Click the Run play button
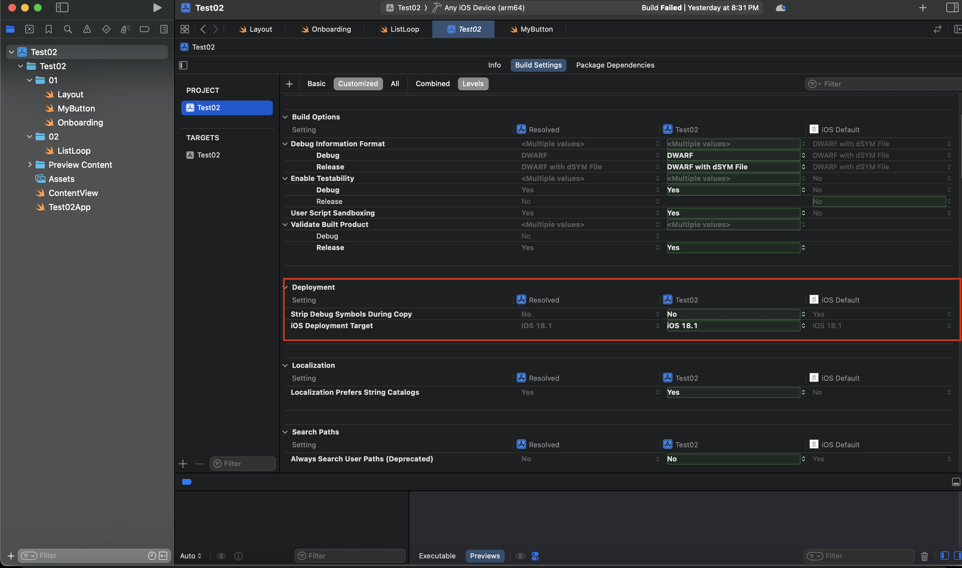The width and height of the screenshot is (962, 568). (x=157, y=8)
